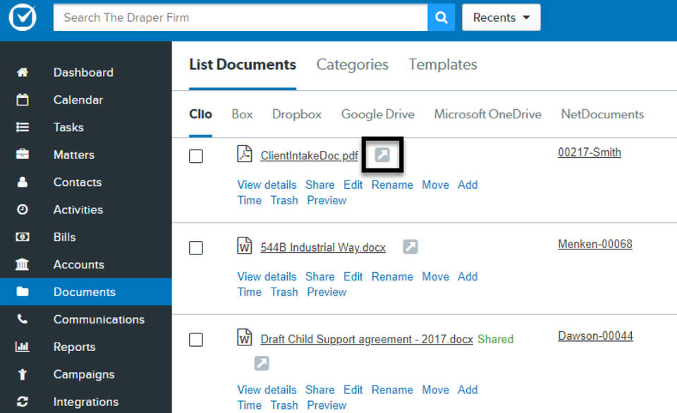677x413 pixels.
Task: Focus the Search The Draper Firm field
Action: pos(240,18)
